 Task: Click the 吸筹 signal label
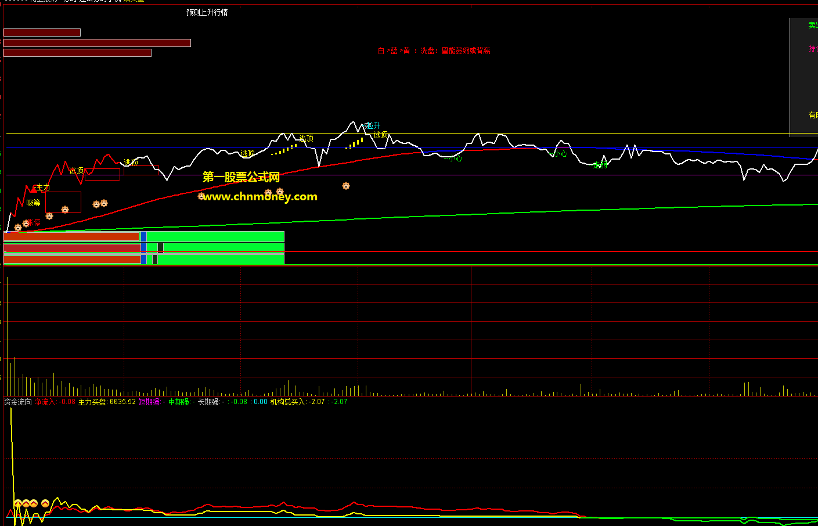[x=33, y=203]
